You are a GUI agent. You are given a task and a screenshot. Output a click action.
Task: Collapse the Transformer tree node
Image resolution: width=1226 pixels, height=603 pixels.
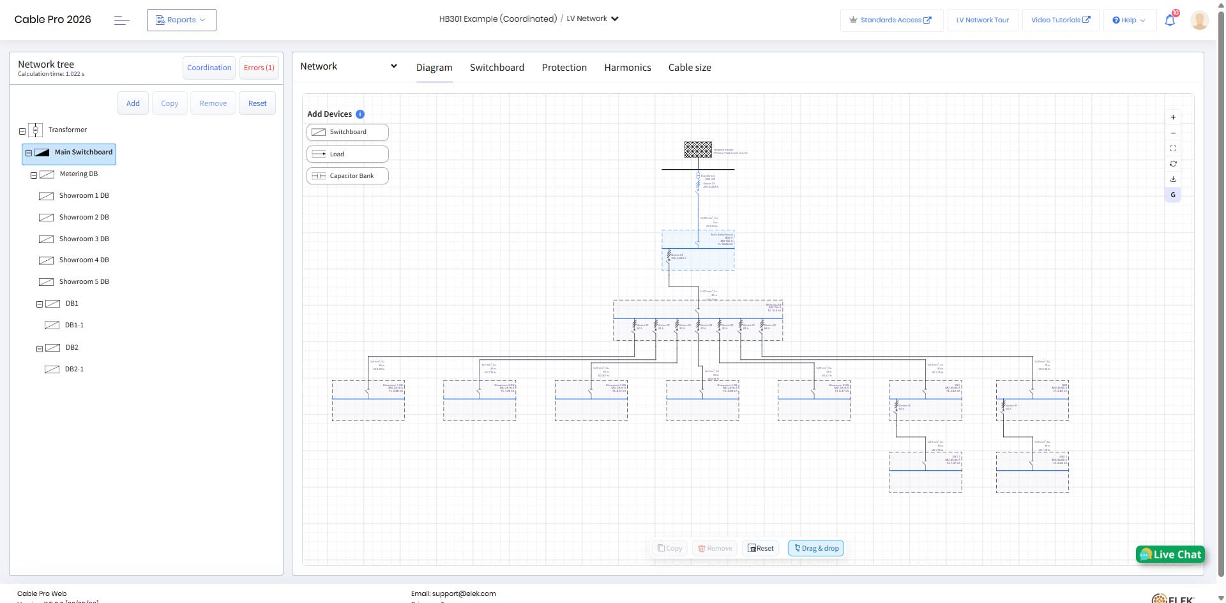[x=22, y=131]
